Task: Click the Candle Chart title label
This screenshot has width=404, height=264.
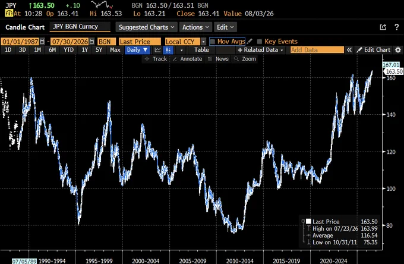Action: (25, 27)
